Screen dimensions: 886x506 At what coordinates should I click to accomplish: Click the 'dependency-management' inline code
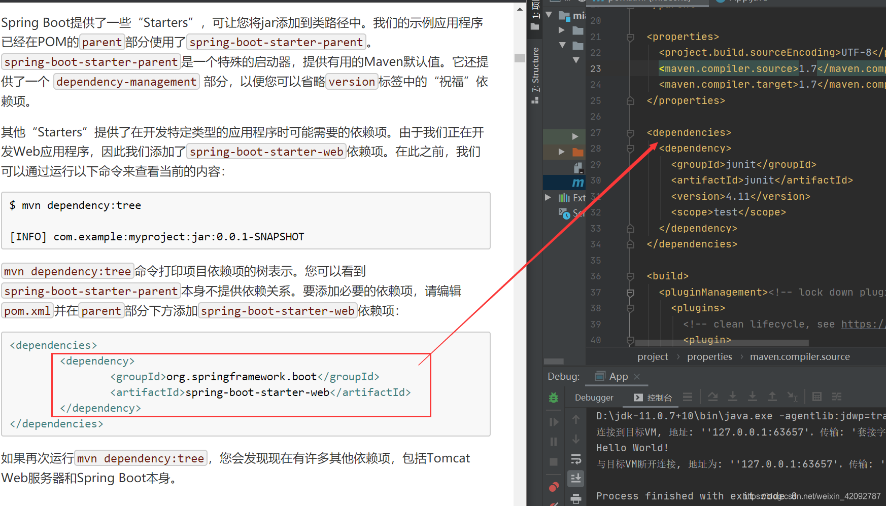[x=126, y=82]
